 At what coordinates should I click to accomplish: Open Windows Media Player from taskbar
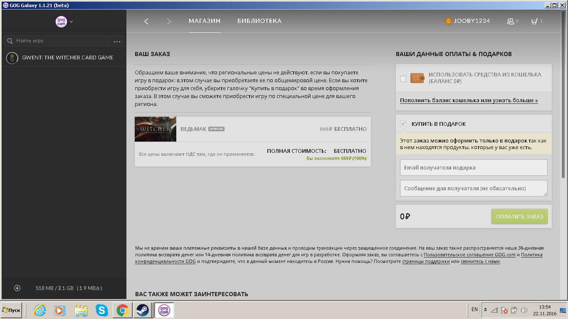tap(60, 310)
